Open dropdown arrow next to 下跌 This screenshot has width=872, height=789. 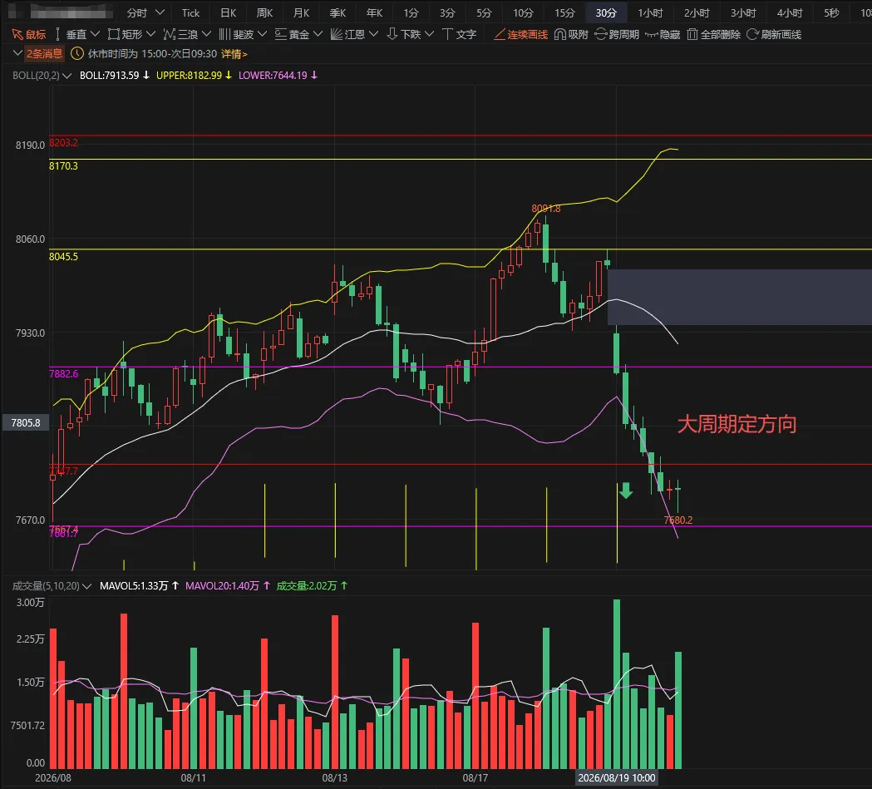coord(429,34)
